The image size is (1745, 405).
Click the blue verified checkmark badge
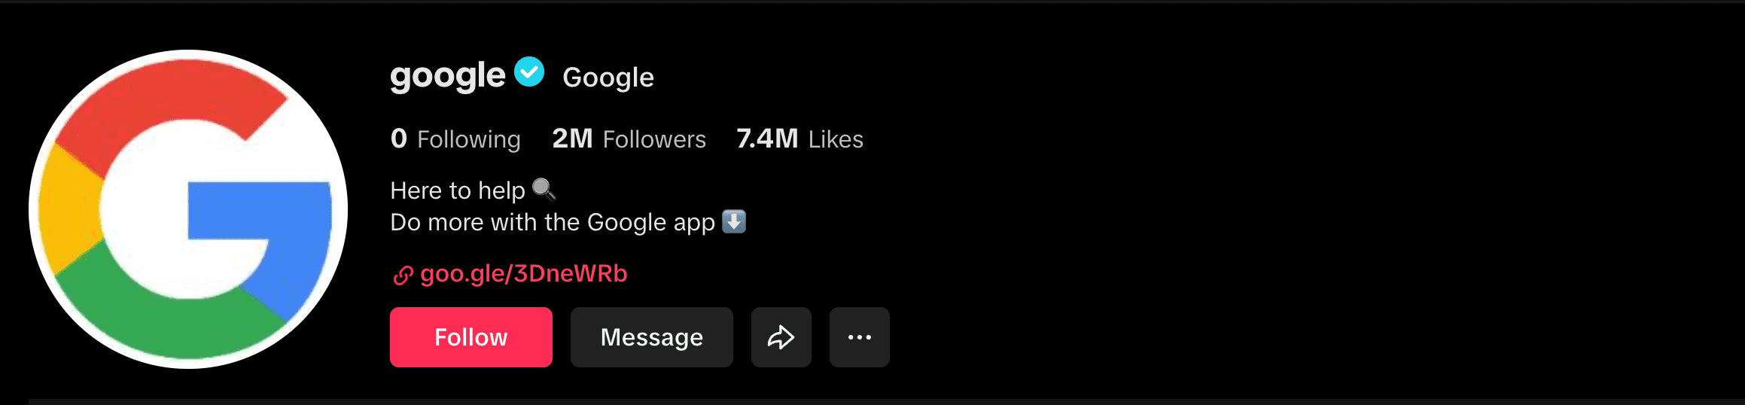pyautogui.click(x=529, y=72)
